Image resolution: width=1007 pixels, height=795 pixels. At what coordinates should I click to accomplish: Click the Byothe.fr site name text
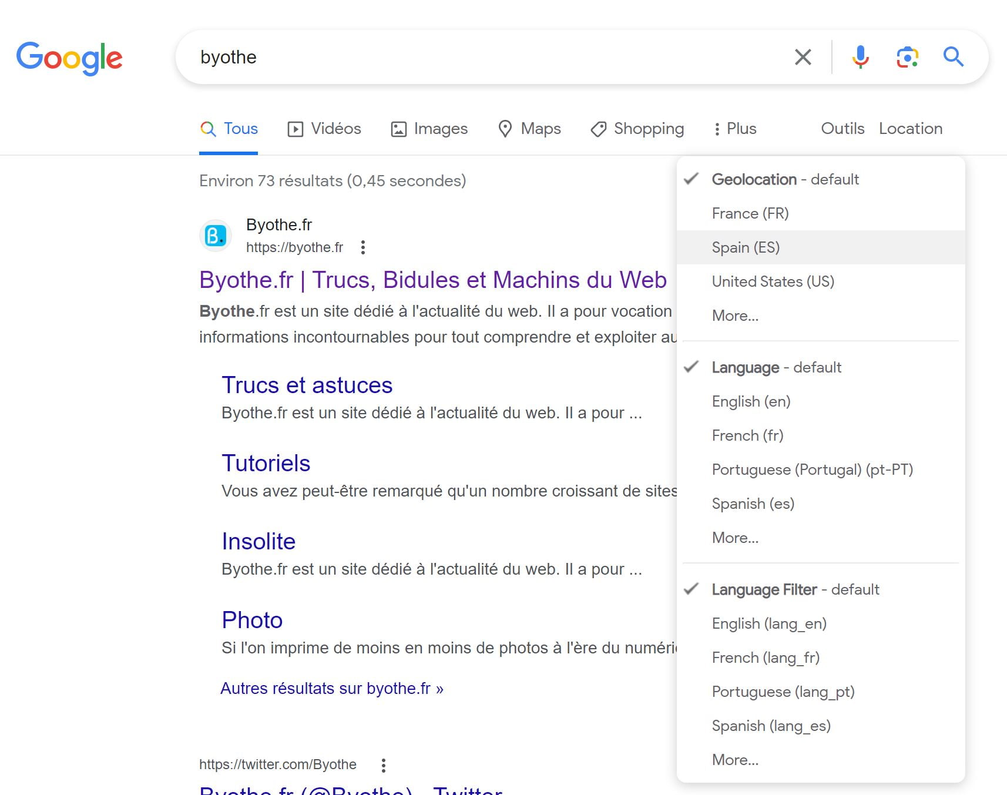(279, 225)
